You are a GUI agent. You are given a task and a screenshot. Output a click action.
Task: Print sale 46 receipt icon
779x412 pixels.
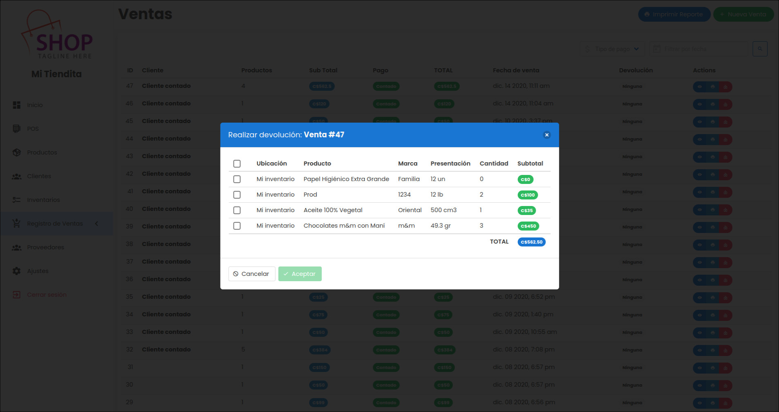tap(713, 104)
